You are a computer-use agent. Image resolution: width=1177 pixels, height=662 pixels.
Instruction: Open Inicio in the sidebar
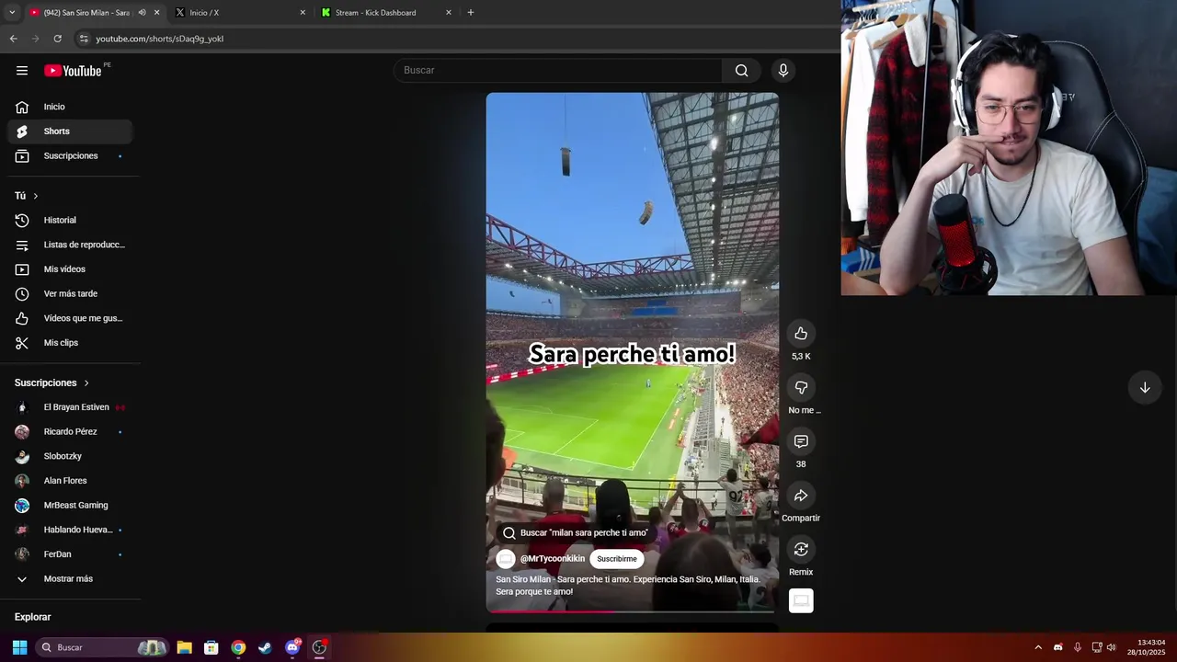tap(70, 107)
